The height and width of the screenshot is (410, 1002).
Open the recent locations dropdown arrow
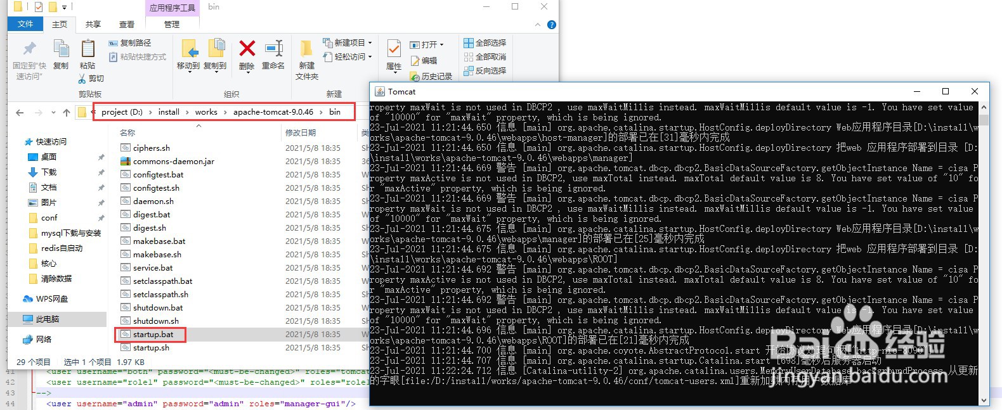click(x=53, y=113)
